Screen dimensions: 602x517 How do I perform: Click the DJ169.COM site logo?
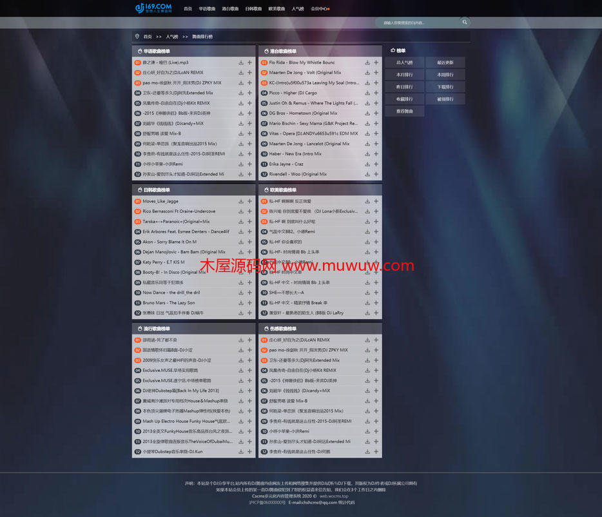pos(153,8)
